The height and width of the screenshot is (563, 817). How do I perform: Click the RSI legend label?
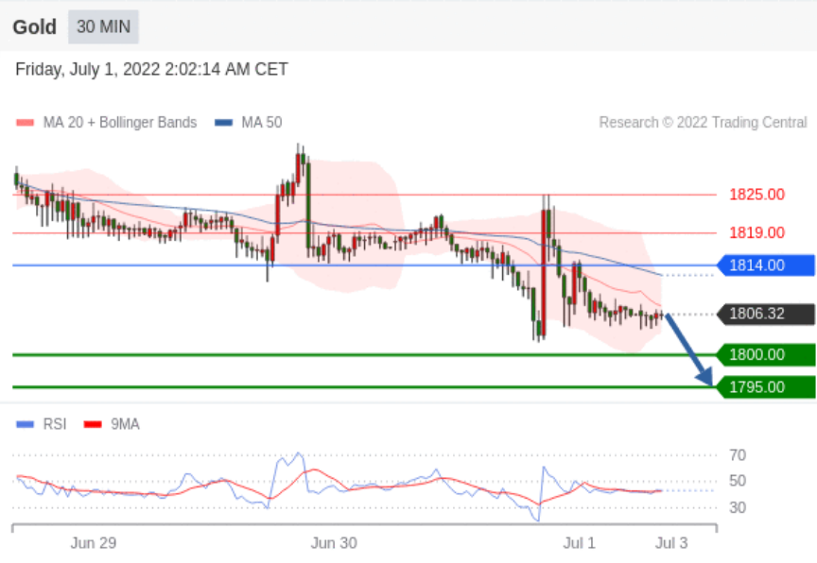[55, 424]
